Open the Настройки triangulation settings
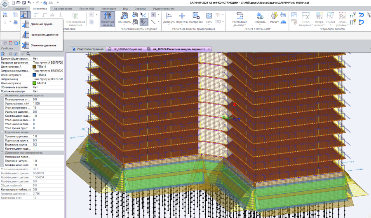371x218 pixels. [196, 16]
